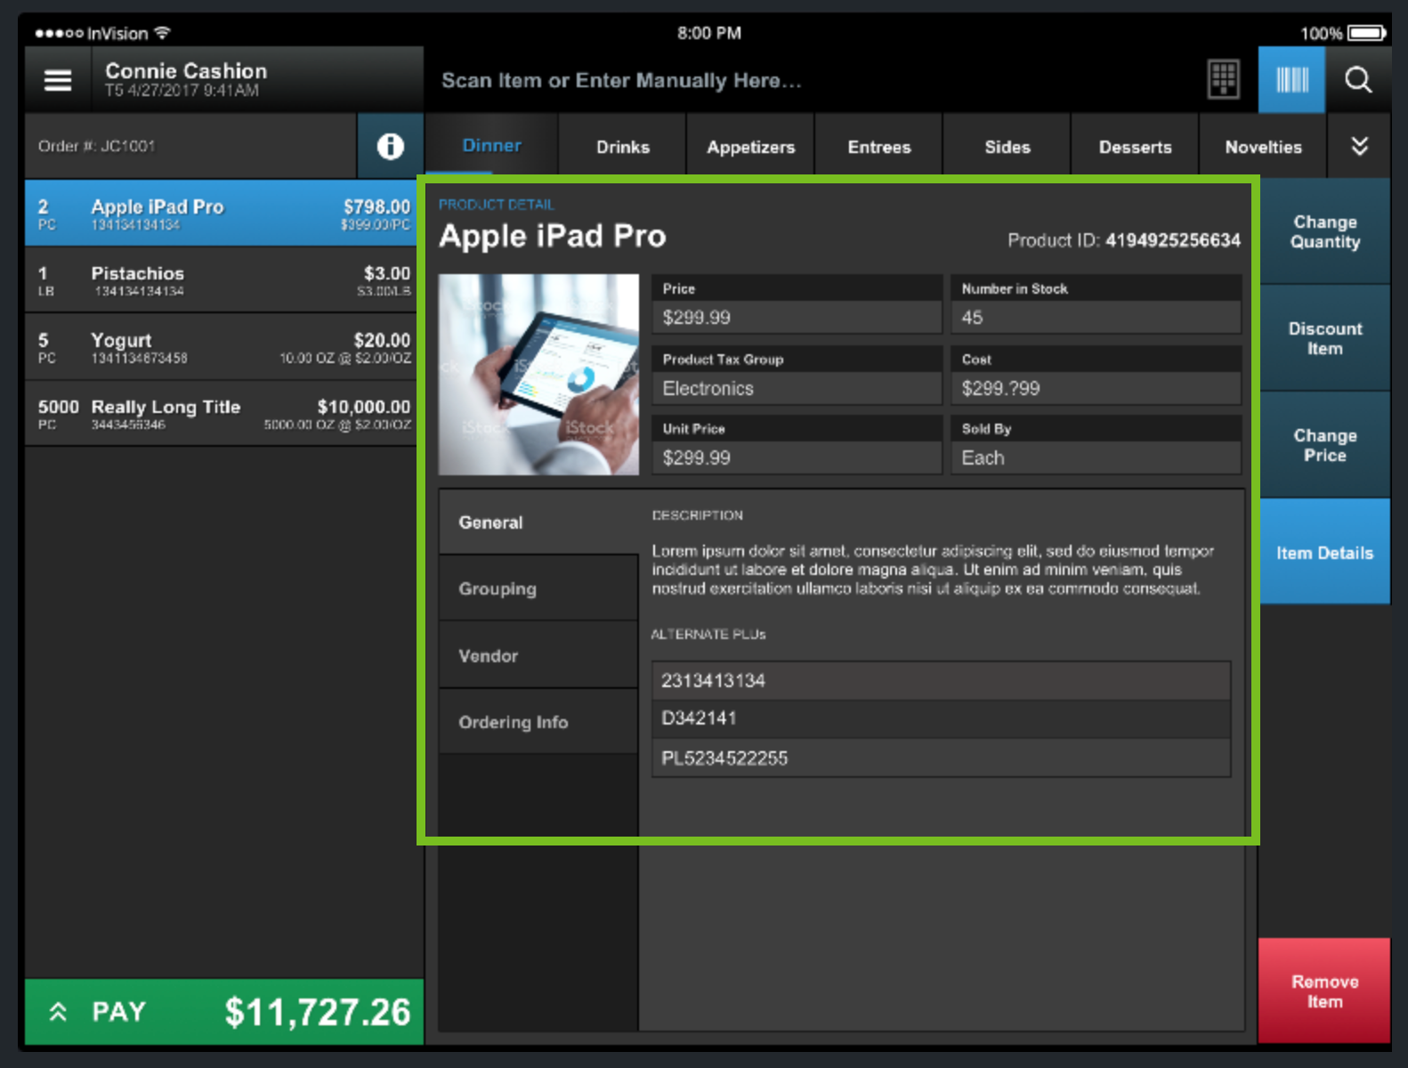
Task: Select alternate PLU D342141
Action: pos(941,718)
